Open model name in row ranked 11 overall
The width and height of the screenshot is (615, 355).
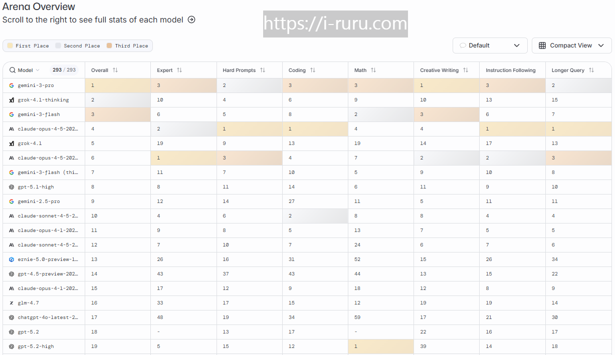[48, 230]
